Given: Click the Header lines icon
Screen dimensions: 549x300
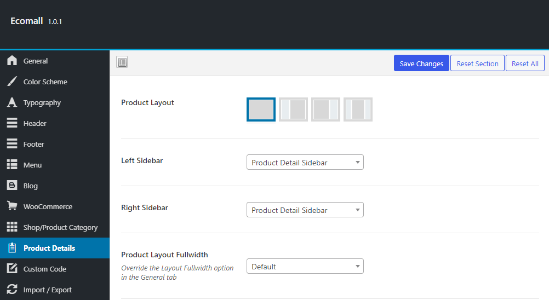Looking at the screenshot, I should 12,123.
